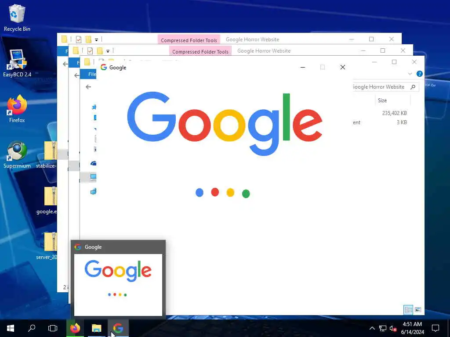450x337 pixels.
Task: Open the Firefox desktop shortcut
Action: point(17,109)
